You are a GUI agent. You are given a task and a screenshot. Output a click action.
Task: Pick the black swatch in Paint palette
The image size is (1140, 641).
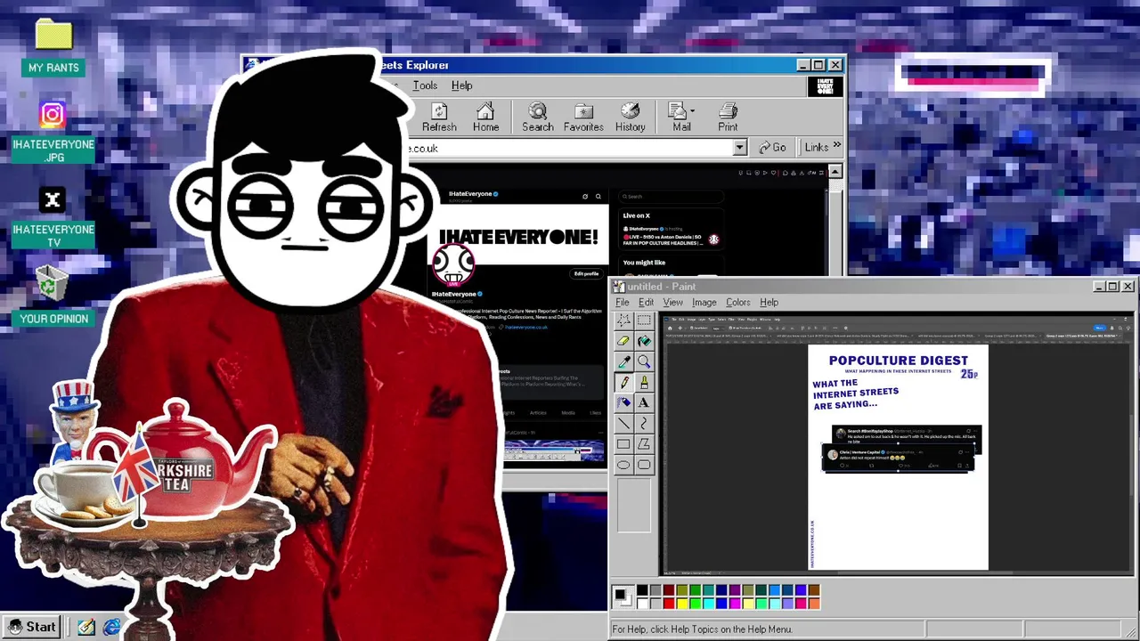point(642,590)
